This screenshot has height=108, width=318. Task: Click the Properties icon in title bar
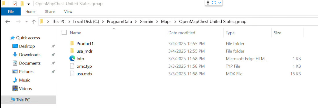point(15,4)
